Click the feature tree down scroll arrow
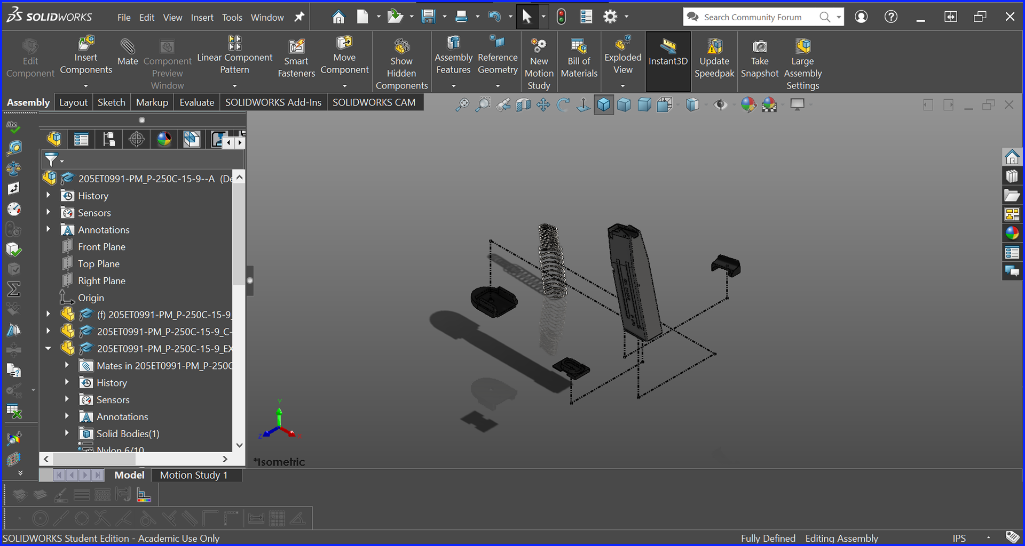This screenshot has height=546, width=1025. pos(240,445)
